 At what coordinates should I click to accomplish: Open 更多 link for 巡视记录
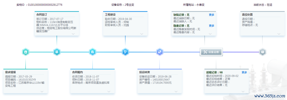tap(244, 72)
